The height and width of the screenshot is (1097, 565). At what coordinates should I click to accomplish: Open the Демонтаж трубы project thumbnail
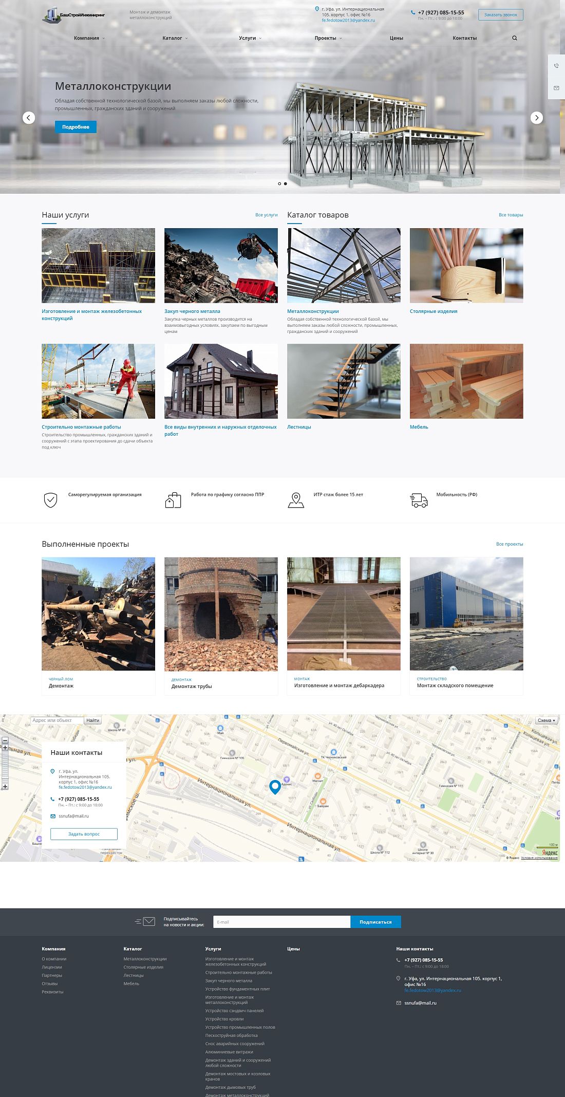[x=221, y=614]
